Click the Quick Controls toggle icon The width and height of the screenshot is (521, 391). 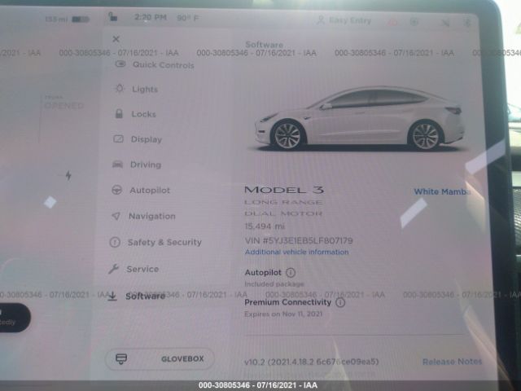click(120, 64)
